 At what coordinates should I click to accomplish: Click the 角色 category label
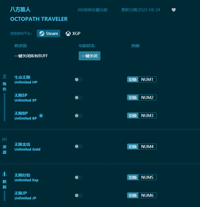pos(5,87)
